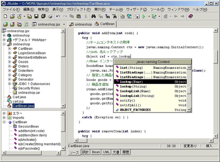Open the プロジェクト menu
The image size is (220, 162).
(x=78, y=9)
